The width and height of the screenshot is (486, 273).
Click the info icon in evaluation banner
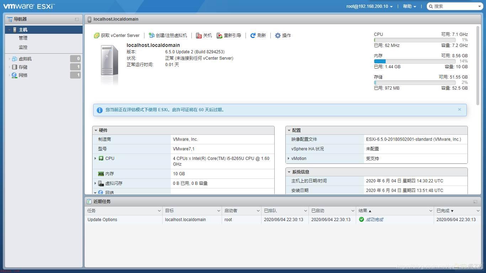coord(100,110)
